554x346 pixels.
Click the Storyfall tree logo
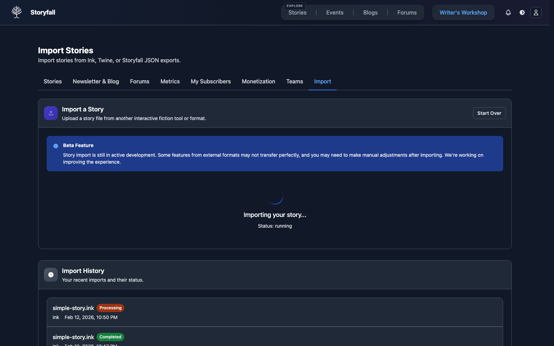16,12
